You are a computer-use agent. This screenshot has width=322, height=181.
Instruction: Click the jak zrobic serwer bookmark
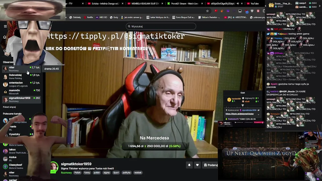click(132, 17)
